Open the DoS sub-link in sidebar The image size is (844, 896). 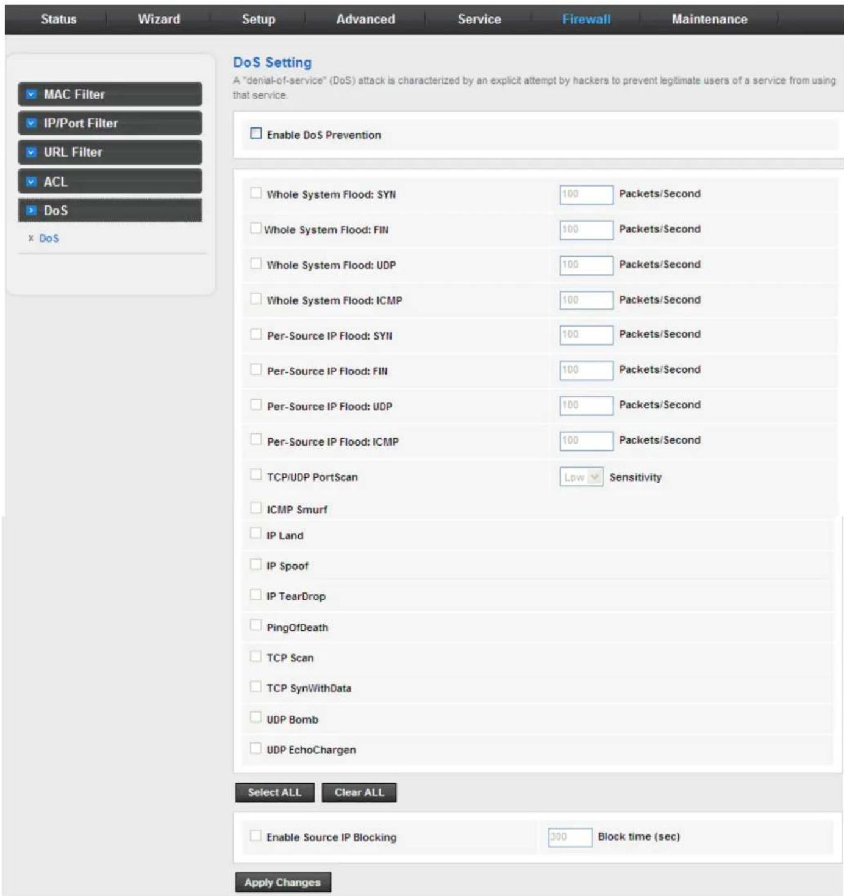tap(49, 238)
